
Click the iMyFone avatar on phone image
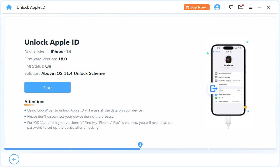point(228,59)
